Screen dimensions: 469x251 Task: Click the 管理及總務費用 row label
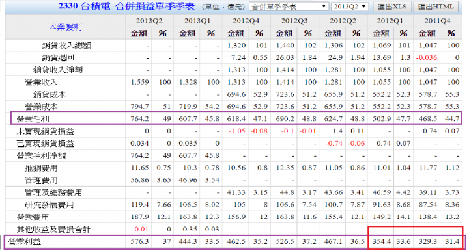[x=53, y=192]
